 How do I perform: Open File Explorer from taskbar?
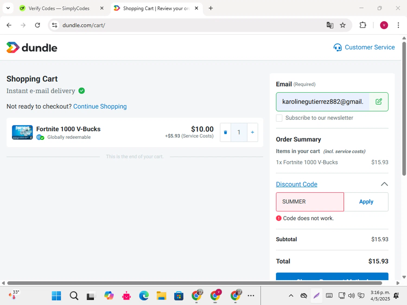161,296
